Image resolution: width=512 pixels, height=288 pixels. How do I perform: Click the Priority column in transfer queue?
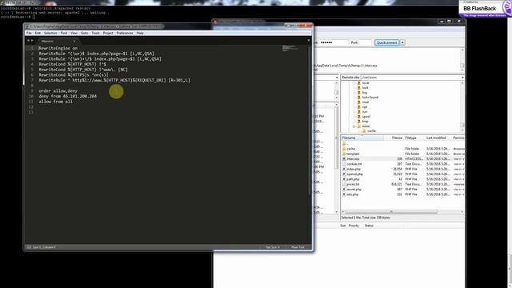pos(354,226)
